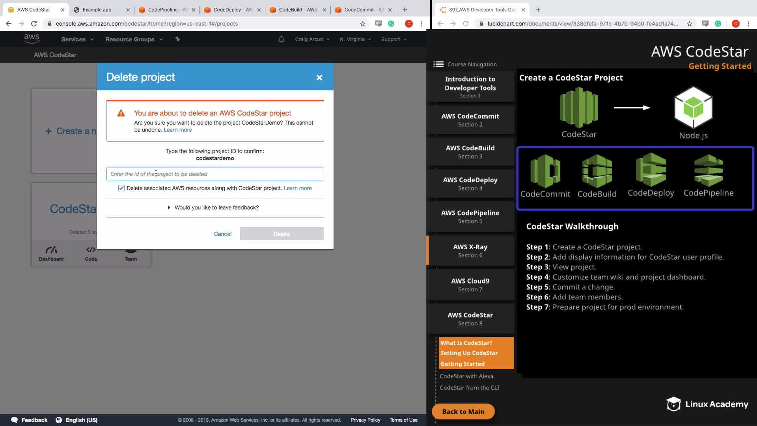Screen dimensions: 757x426
Task: Click the CodePipeline service icon in diagram
Action: (x=708, y=170)
